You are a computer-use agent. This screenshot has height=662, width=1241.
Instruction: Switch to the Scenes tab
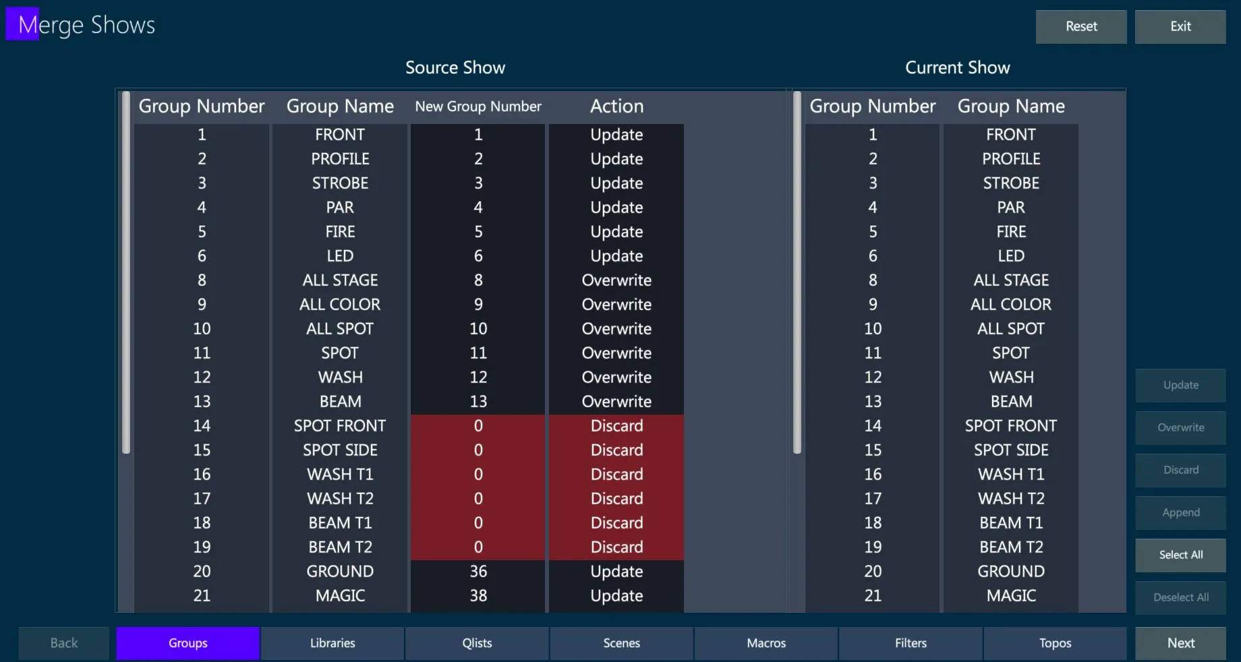[622, 643]
